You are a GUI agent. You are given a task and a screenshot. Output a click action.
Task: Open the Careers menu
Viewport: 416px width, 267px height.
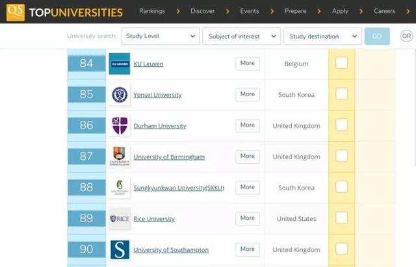tap(384, 11)
